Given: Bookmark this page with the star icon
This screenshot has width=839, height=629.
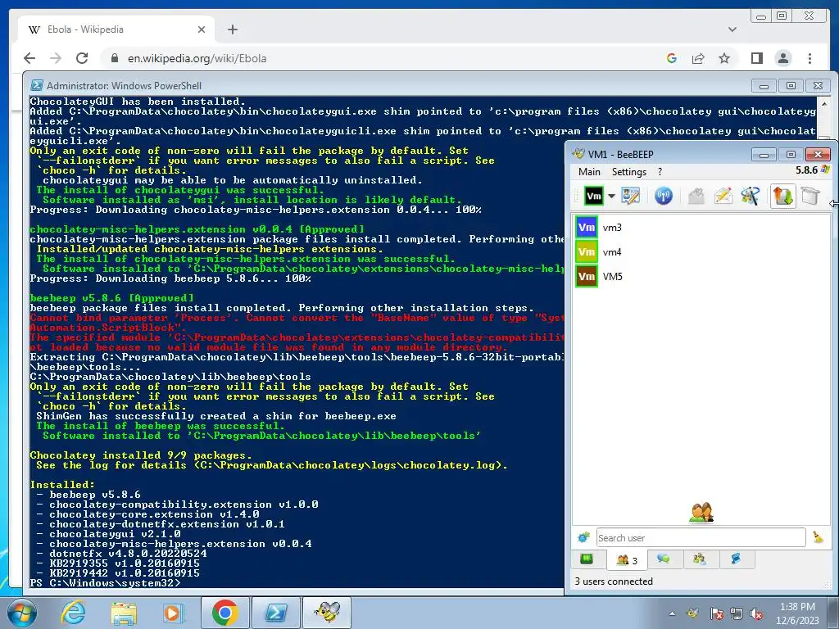Looking at the screenshot, I should 724,58.
